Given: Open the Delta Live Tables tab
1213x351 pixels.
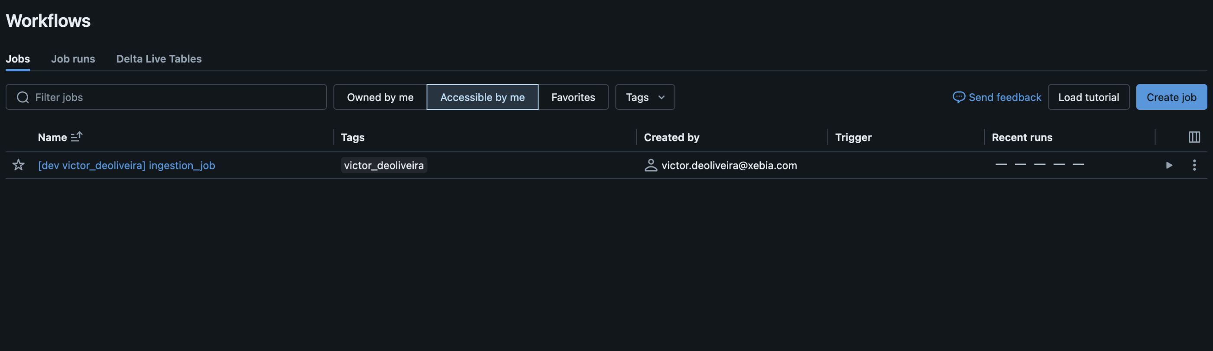Looking at the screenshot, I should 159,59.
